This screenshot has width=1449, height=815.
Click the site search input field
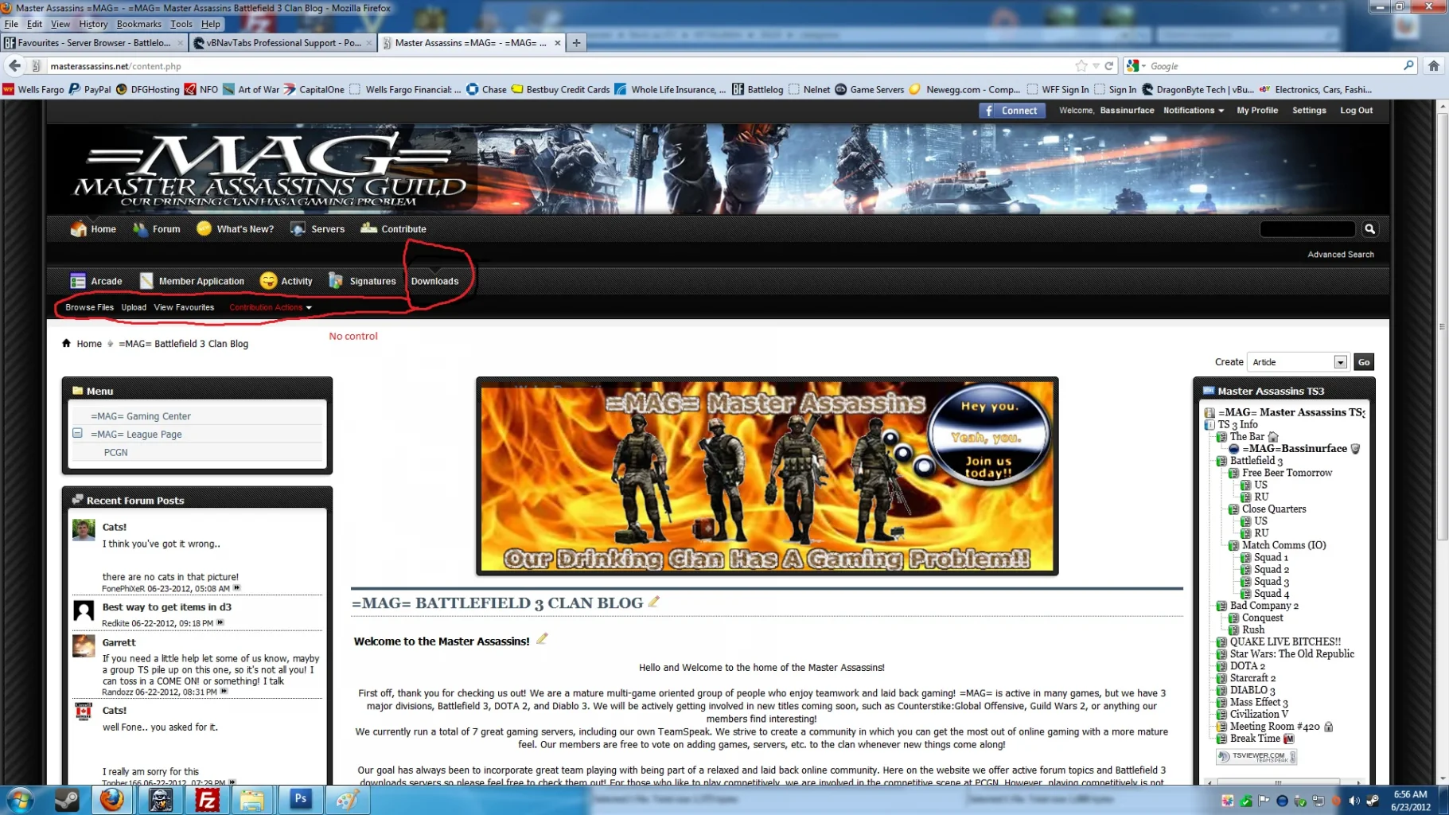[x=1307, y=229]
